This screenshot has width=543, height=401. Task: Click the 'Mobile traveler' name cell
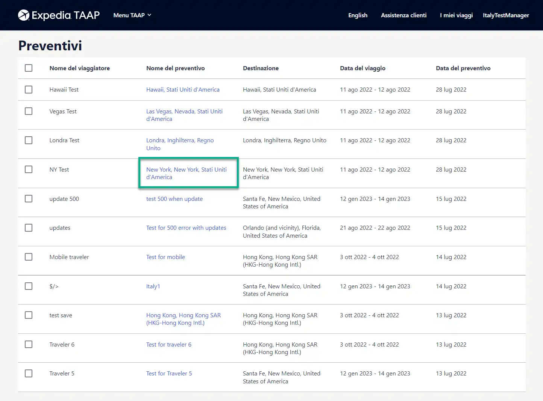[69, 257]
